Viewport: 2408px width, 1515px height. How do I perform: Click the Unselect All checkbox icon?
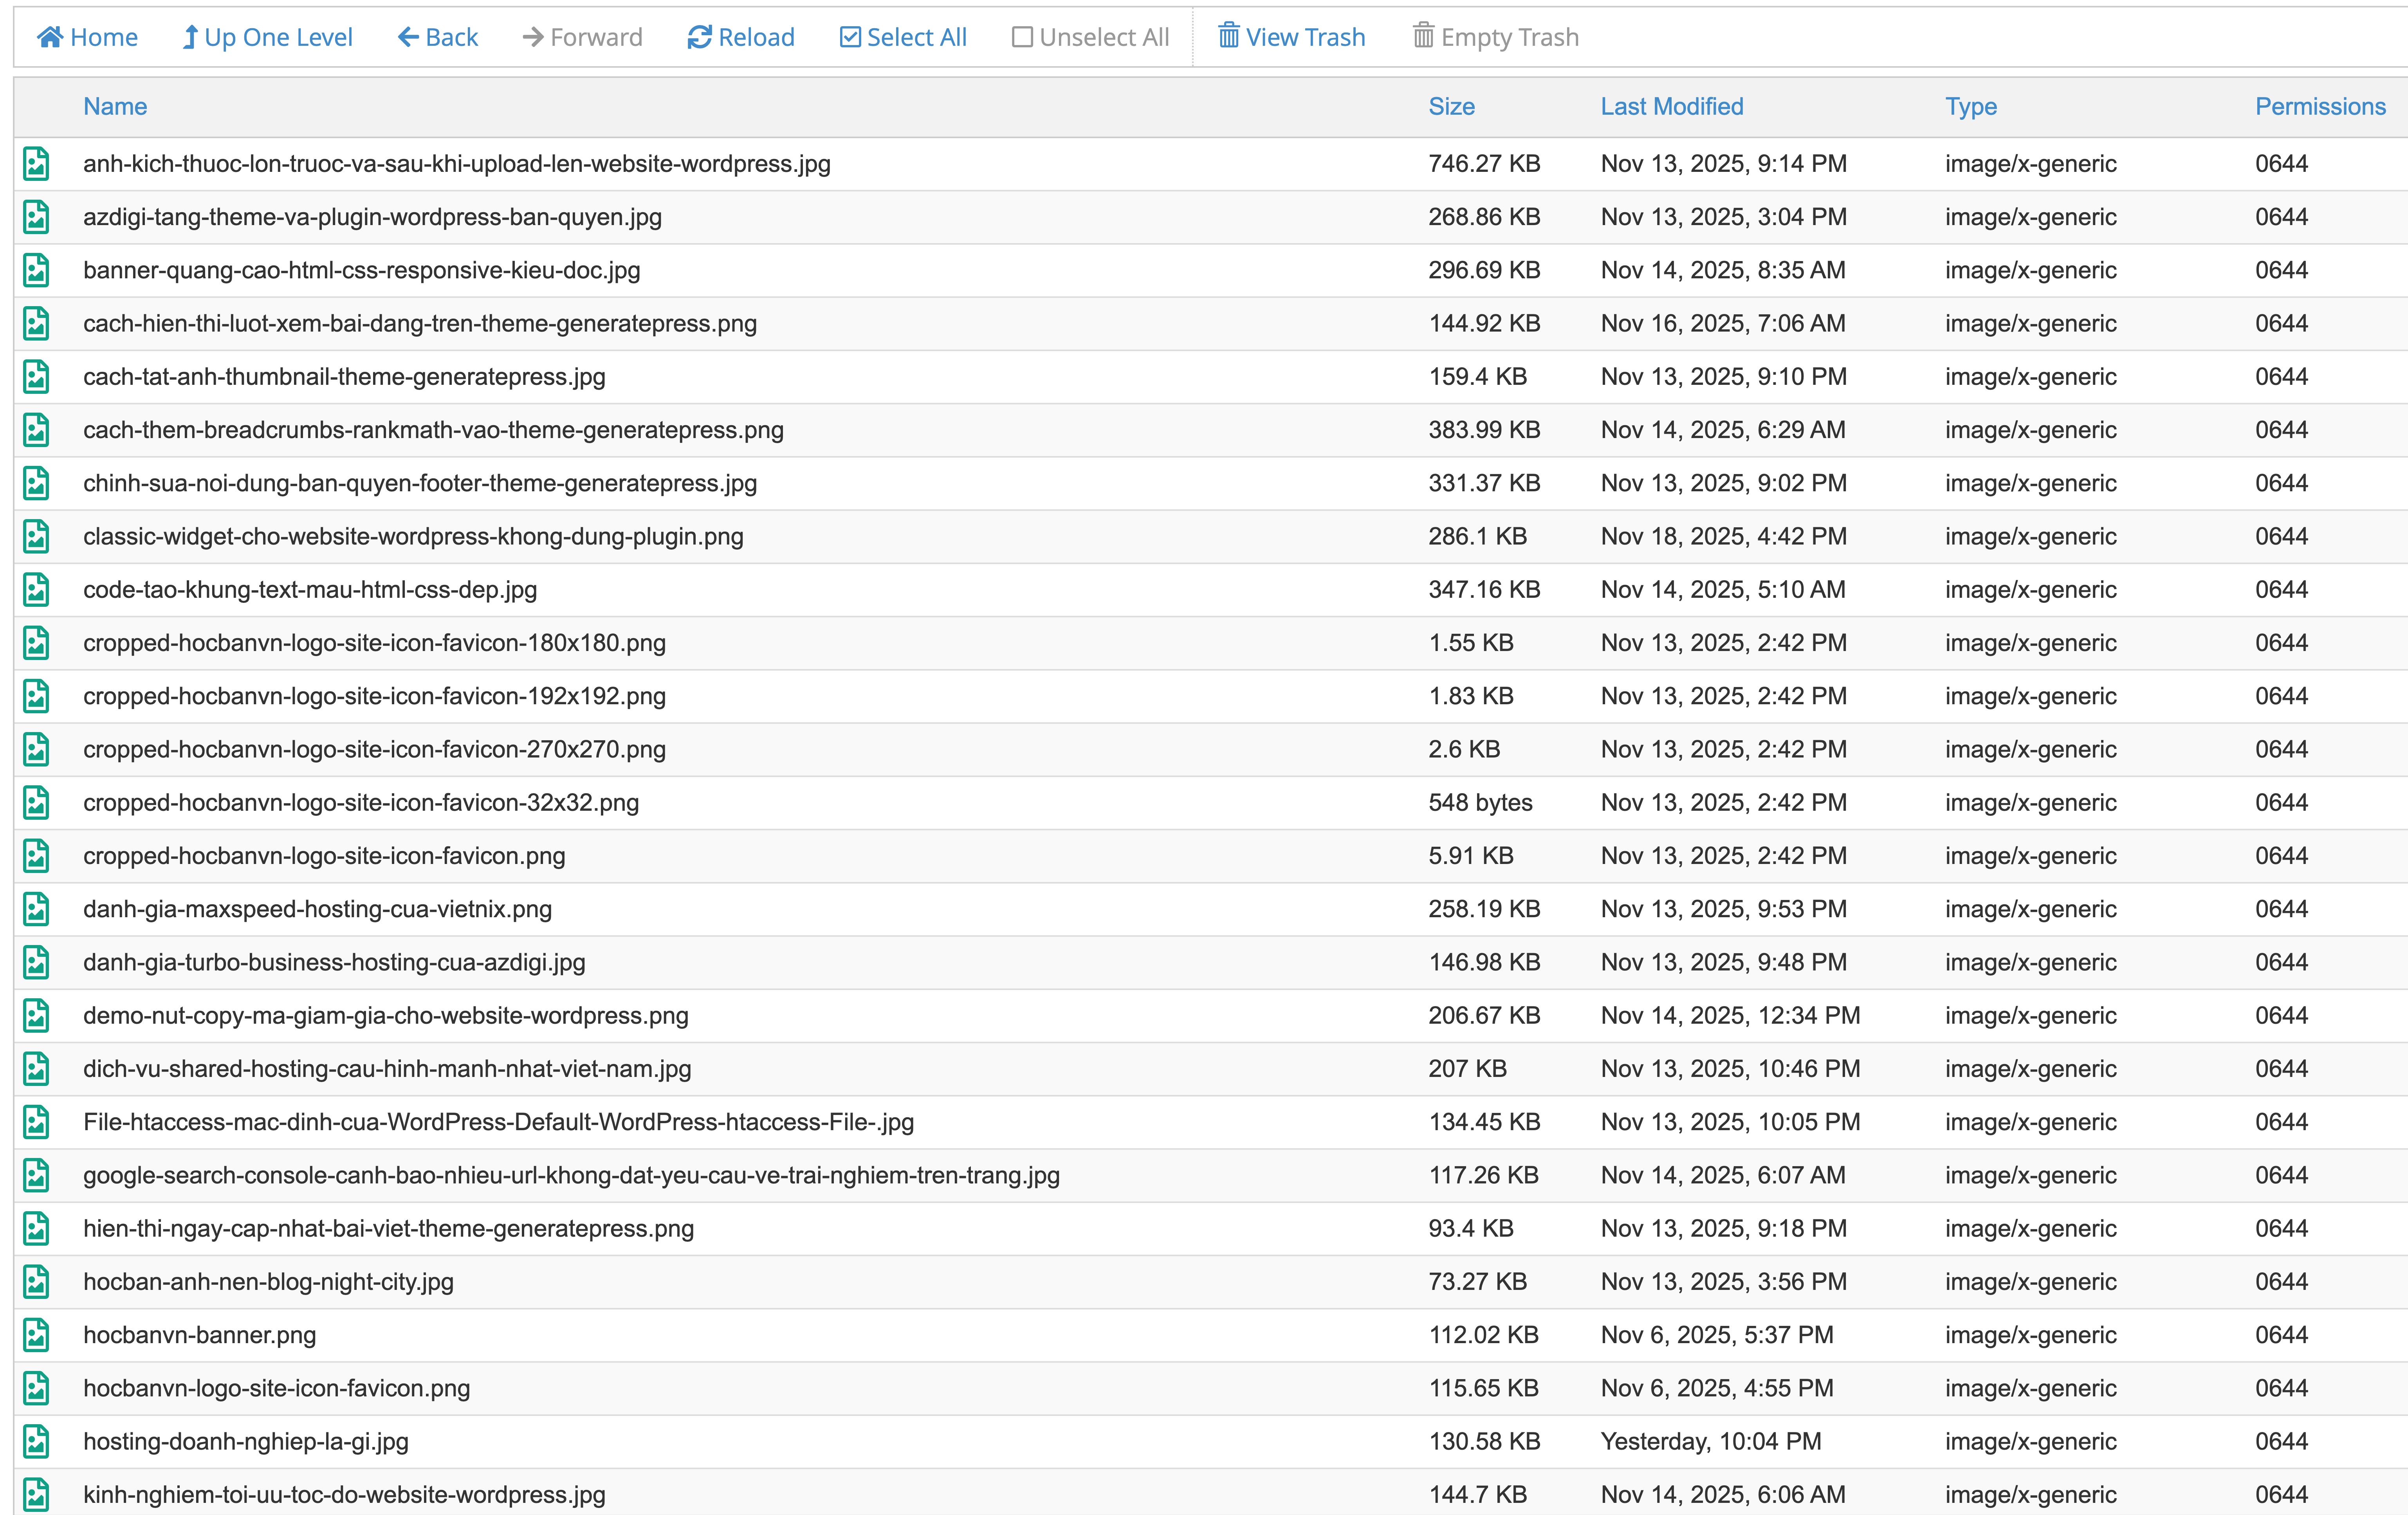(x=1022, y=37)
